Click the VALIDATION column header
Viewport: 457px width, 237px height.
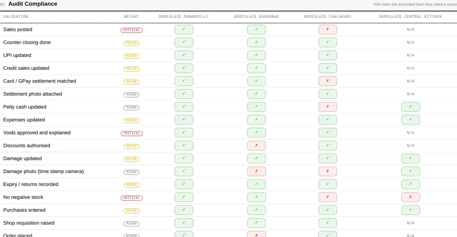point(16,17)
